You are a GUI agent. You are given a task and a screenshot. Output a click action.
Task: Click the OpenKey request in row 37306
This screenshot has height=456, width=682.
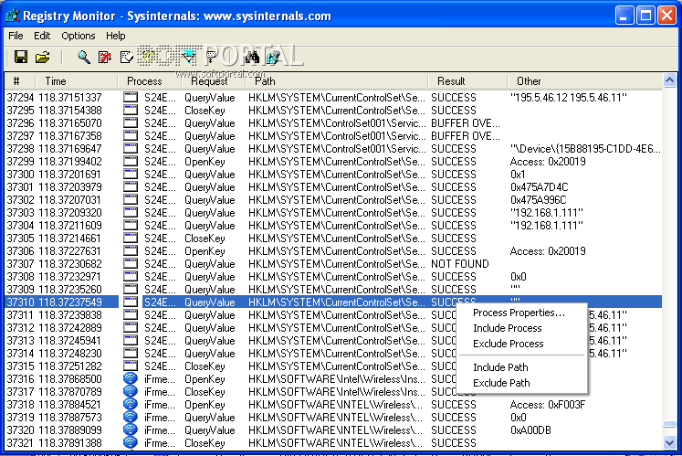coord(205,251)
